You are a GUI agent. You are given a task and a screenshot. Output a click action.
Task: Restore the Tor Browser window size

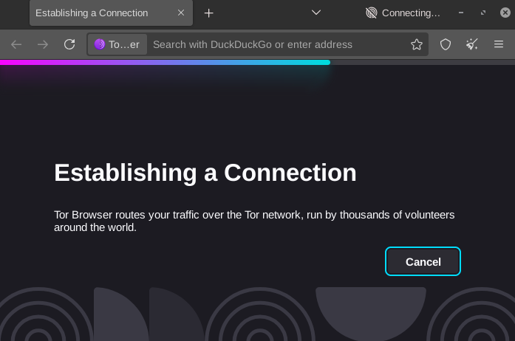[483, 13]
